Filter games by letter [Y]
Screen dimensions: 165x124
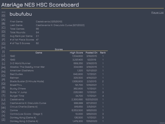tap(3, 116)
